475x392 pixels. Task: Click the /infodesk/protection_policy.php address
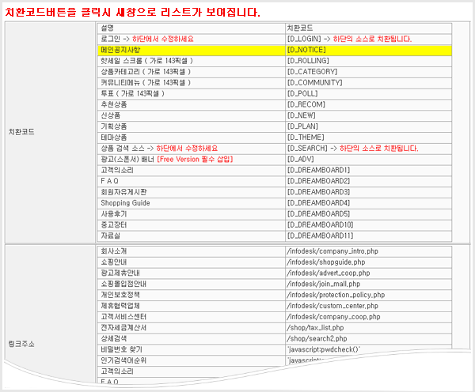coord(335,295)
